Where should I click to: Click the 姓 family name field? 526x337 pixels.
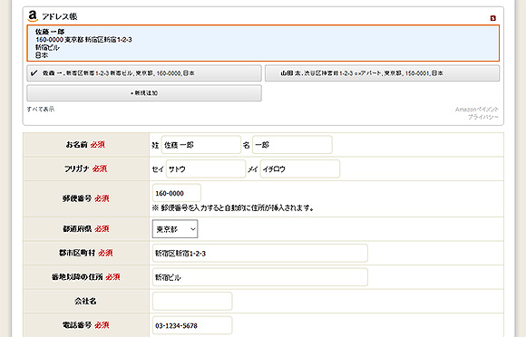point(201,145)
